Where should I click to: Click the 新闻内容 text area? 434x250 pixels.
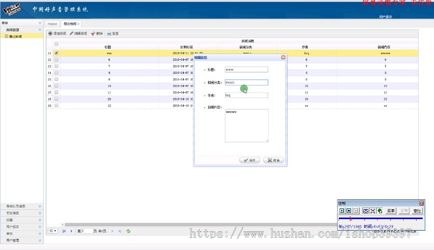pos(246,125)
